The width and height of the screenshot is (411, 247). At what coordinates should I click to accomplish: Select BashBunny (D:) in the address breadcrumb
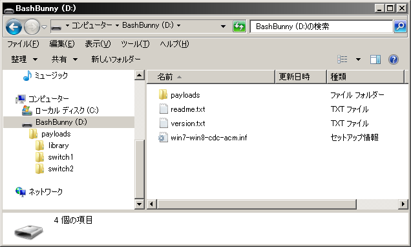(148, 25)
